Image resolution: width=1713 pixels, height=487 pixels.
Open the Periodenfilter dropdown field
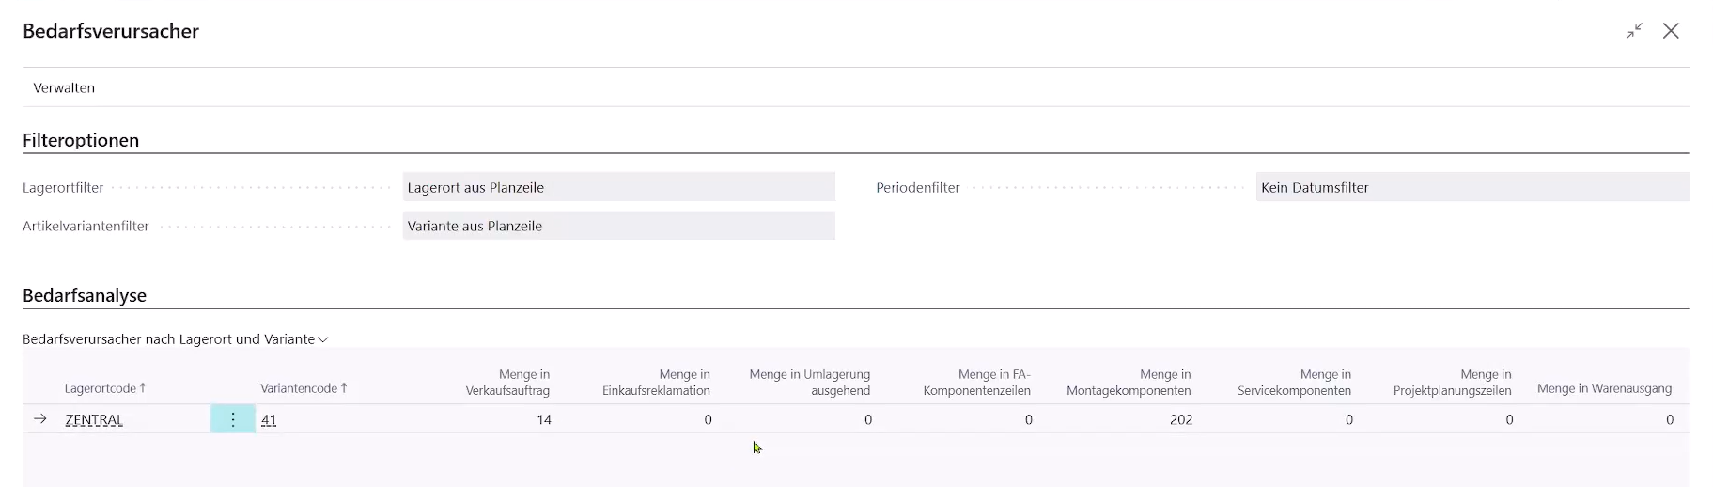click(x=1471, y=187)
